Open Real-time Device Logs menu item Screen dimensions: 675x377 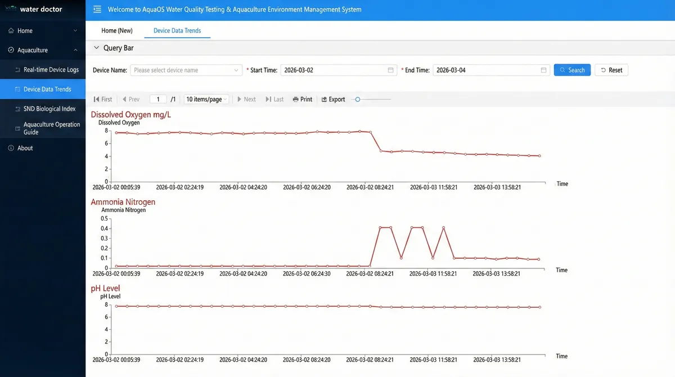pos(51,70)
